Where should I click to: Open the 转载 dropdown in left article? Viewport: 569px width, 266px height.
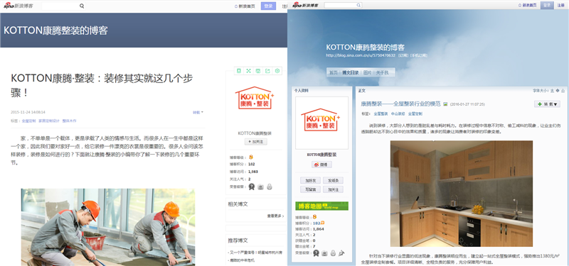coord(198,113)
